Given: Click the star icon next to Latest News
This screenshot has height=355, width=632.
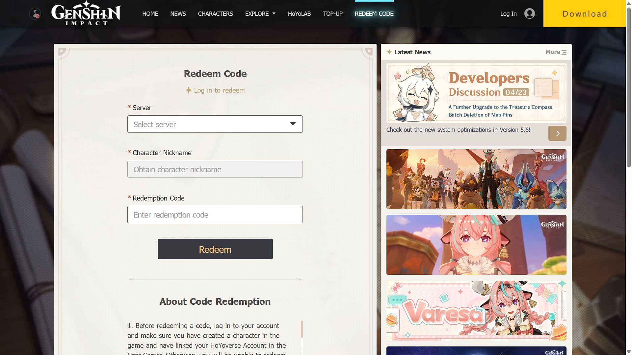Looking at the screenshot, I should tap(389, 52).
